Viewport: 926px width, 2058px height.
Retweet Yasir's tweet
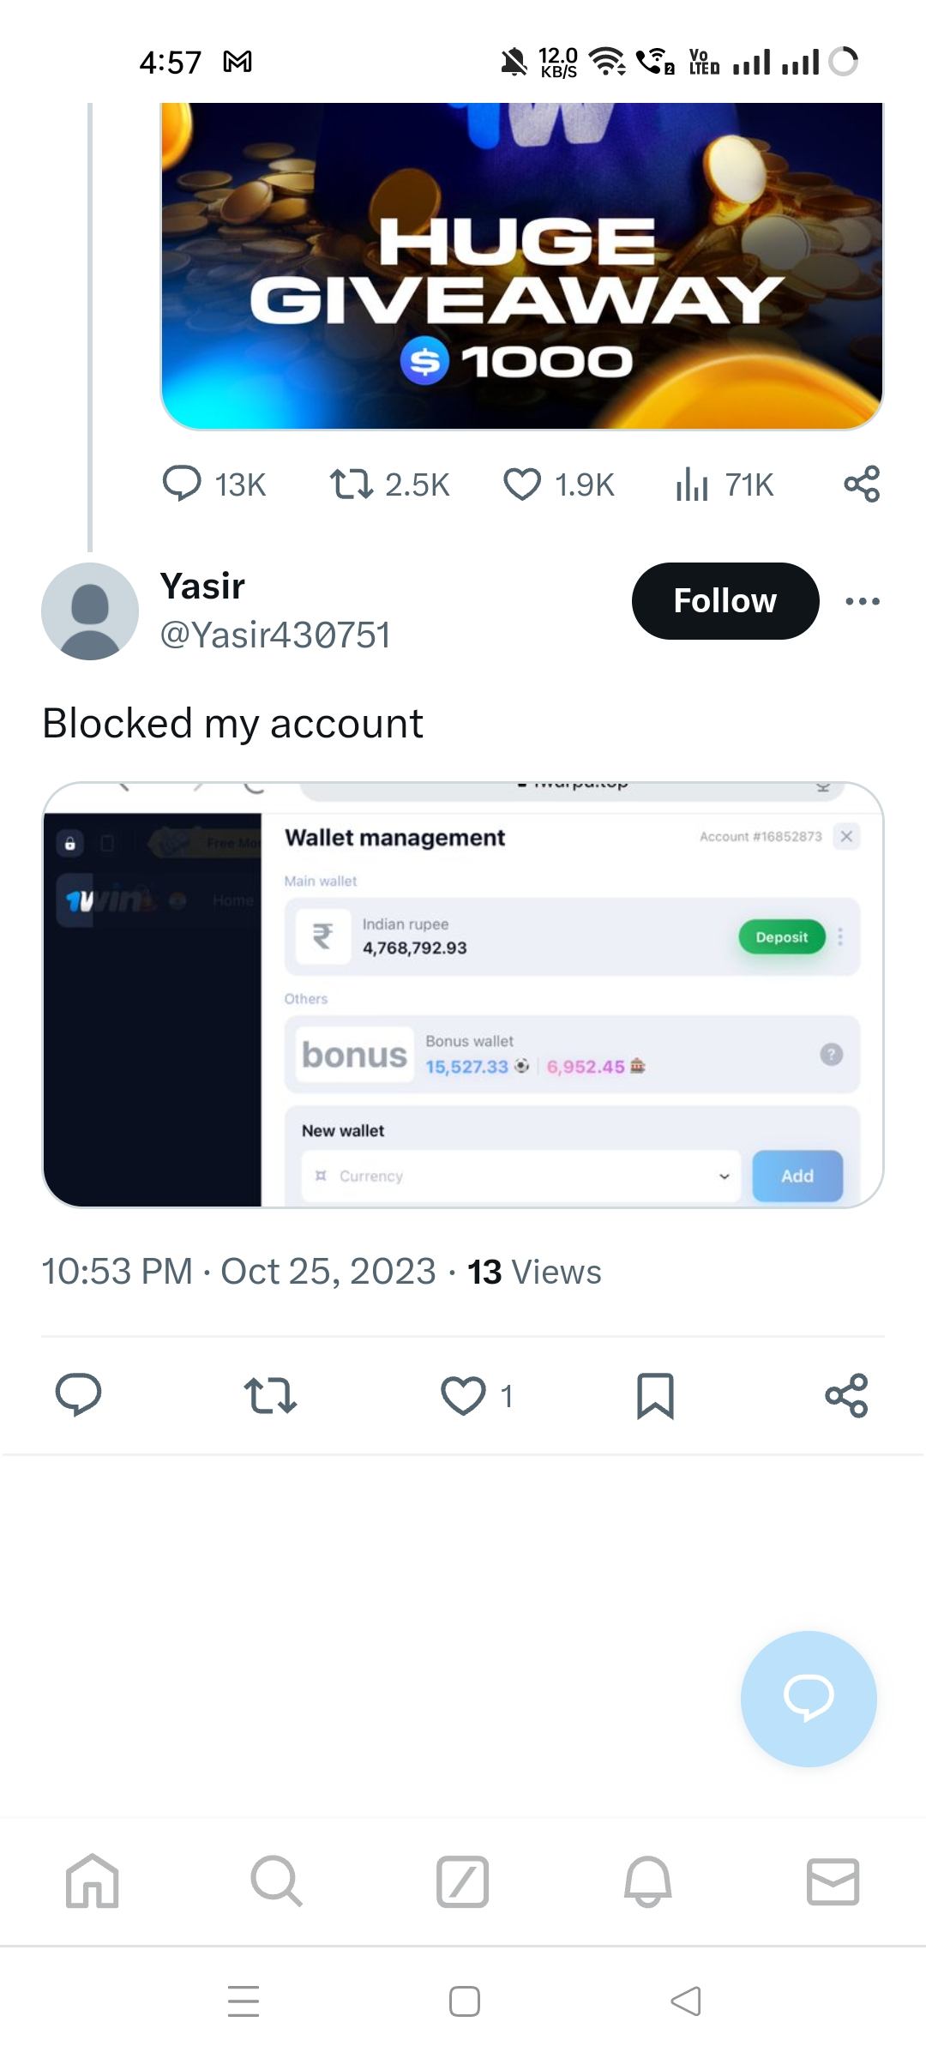click(270, 1395)
